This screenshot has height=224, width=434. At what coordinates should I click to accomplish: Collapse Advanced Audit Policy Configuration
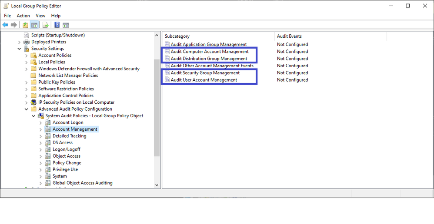pos(26,109)
